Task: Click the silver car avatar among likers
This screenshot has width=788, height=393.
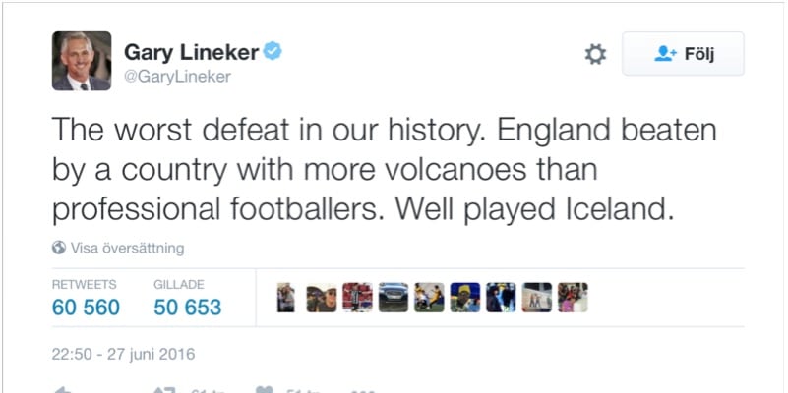Action: pyautogui.click(x=394, y=298)
